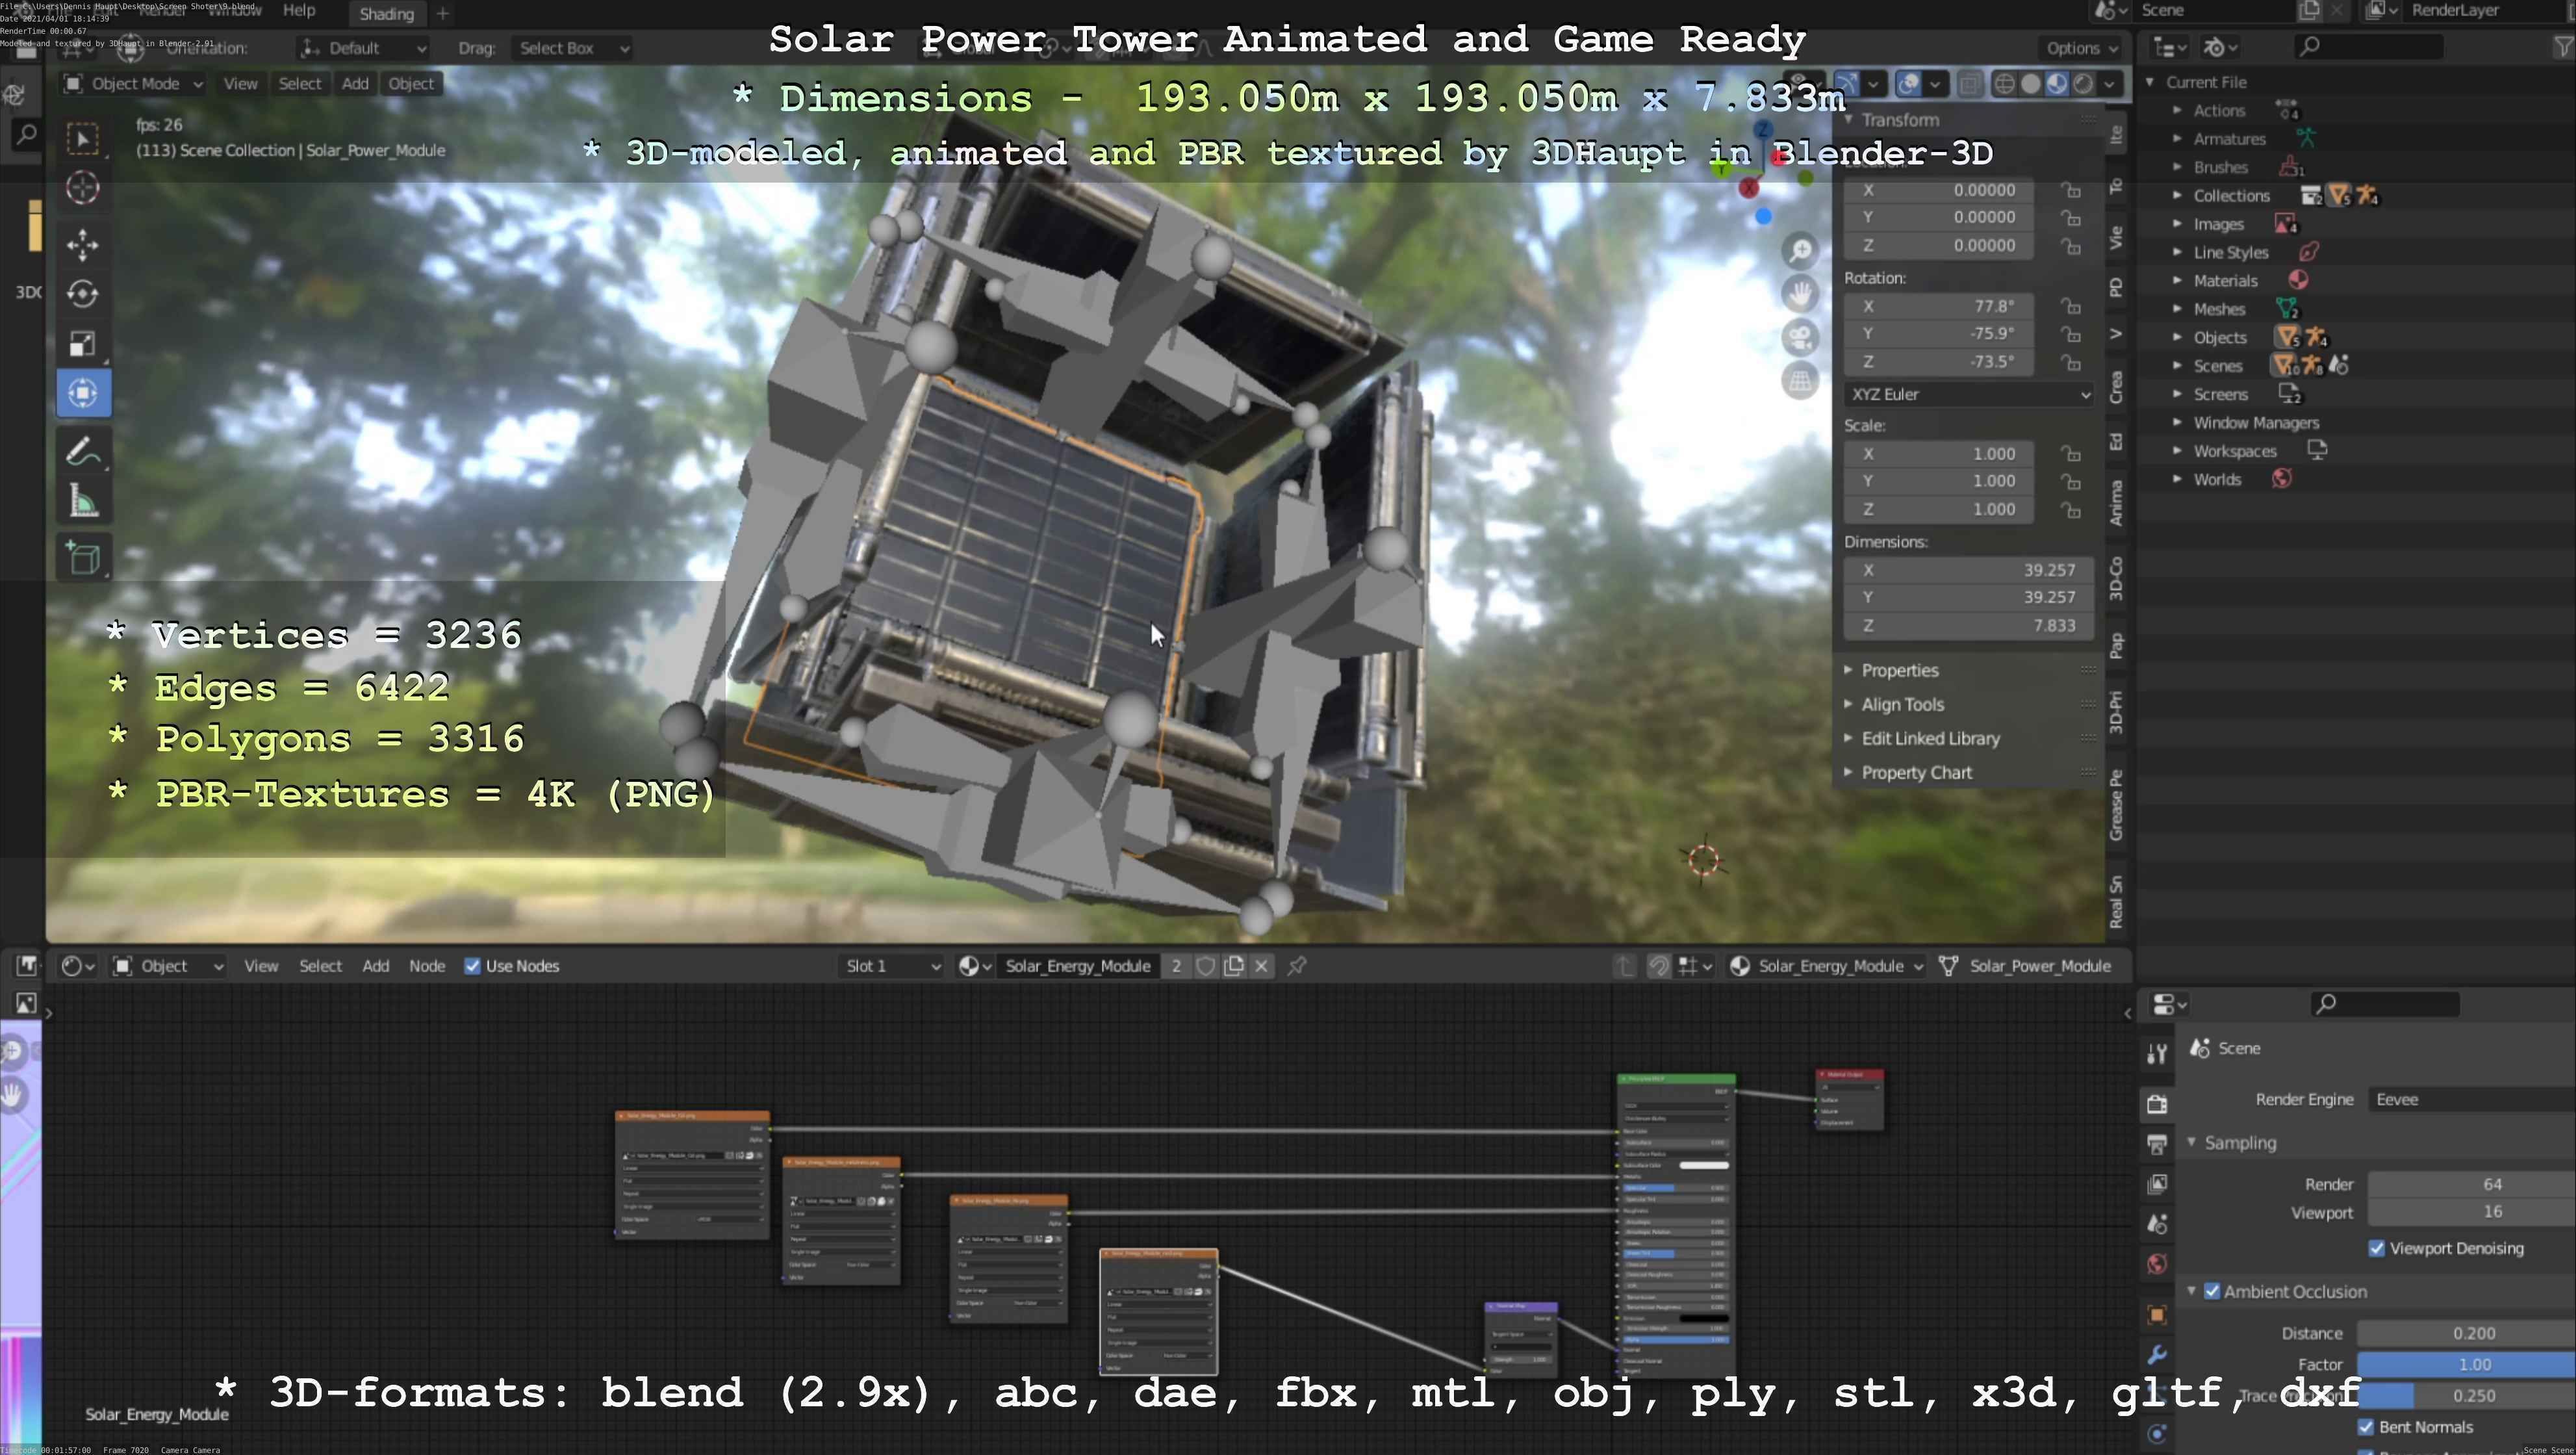
Task: Open the Object Mode dropdown
Action: tap(134, 84)
